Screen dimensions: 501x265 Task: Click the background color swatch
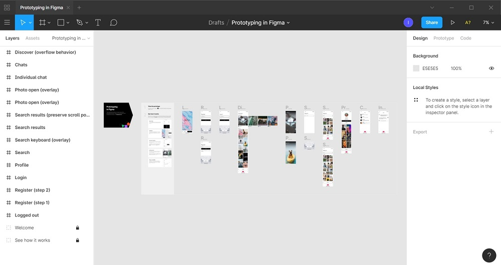pos(416,68)
